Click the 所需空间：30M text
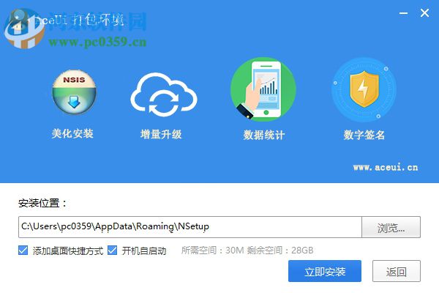 [213, 250]
